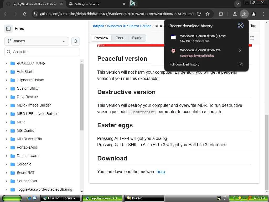Expand the Ransomware folder
269x202 pixels.
point(6,156)
